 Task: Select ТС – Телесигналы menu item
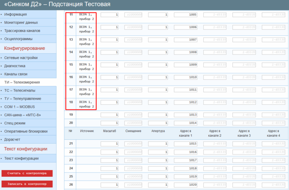pos(20,91)
